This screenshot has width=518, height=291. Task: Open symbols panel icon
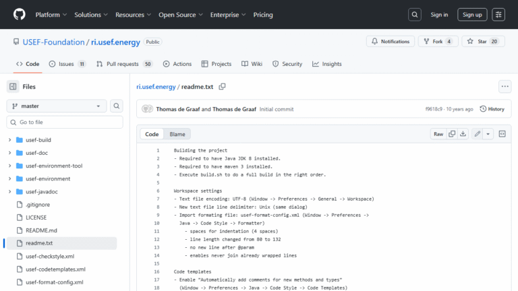coord(502,134)
